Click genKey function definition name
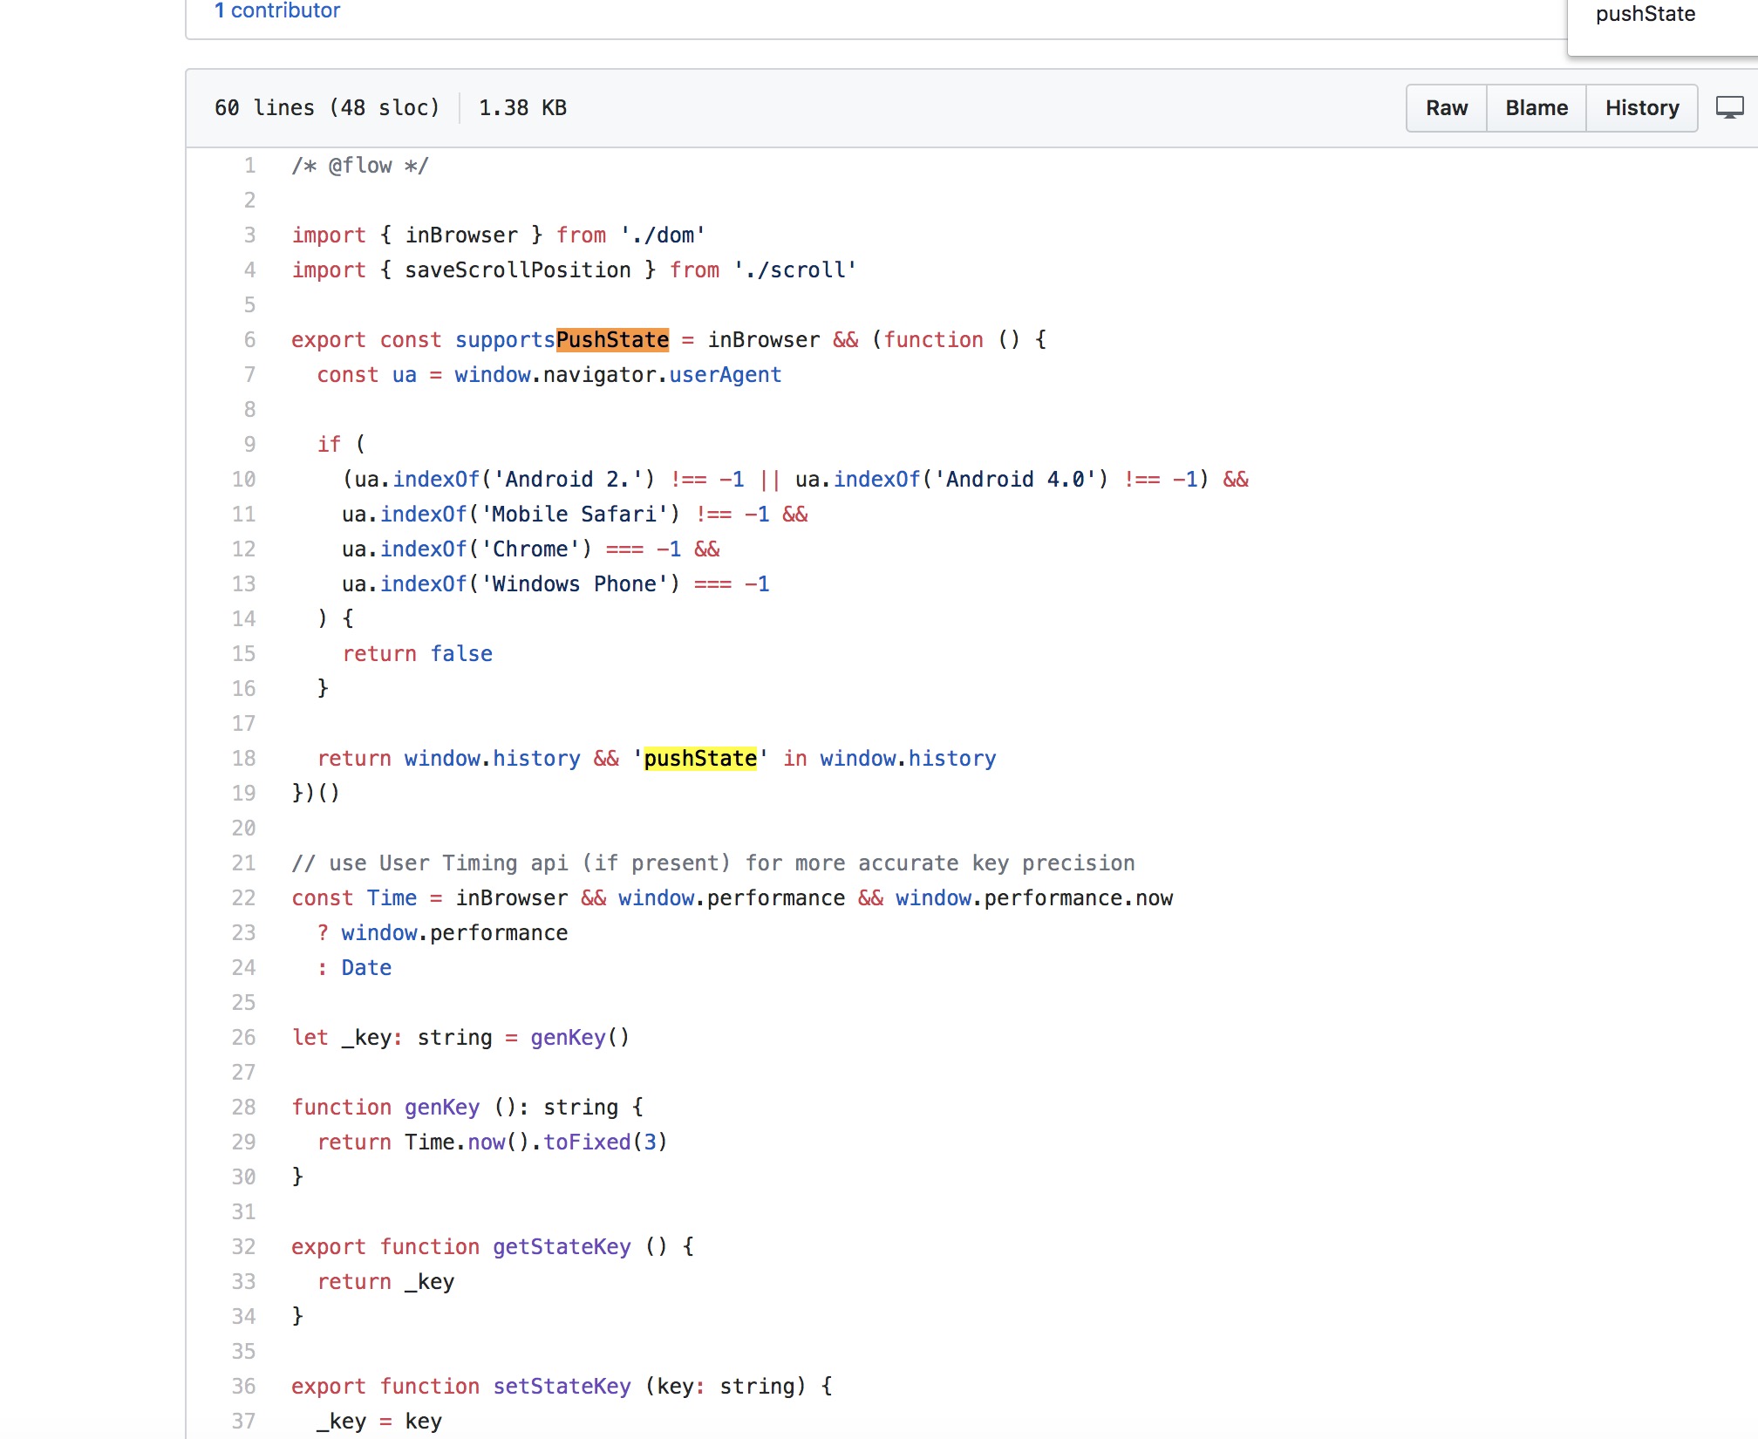 [x=442, y=1107]
